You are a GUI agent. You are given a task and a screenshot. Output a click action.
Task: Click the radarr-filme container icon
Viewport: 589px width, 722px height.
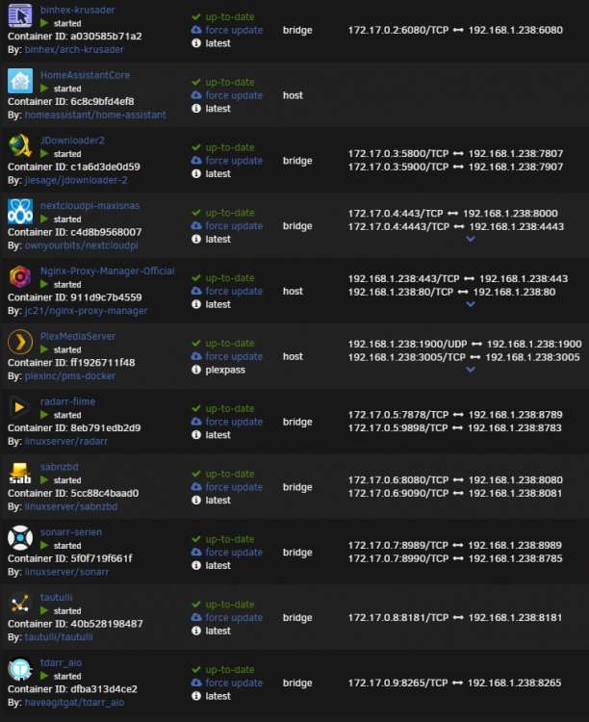tap(20, 408)
